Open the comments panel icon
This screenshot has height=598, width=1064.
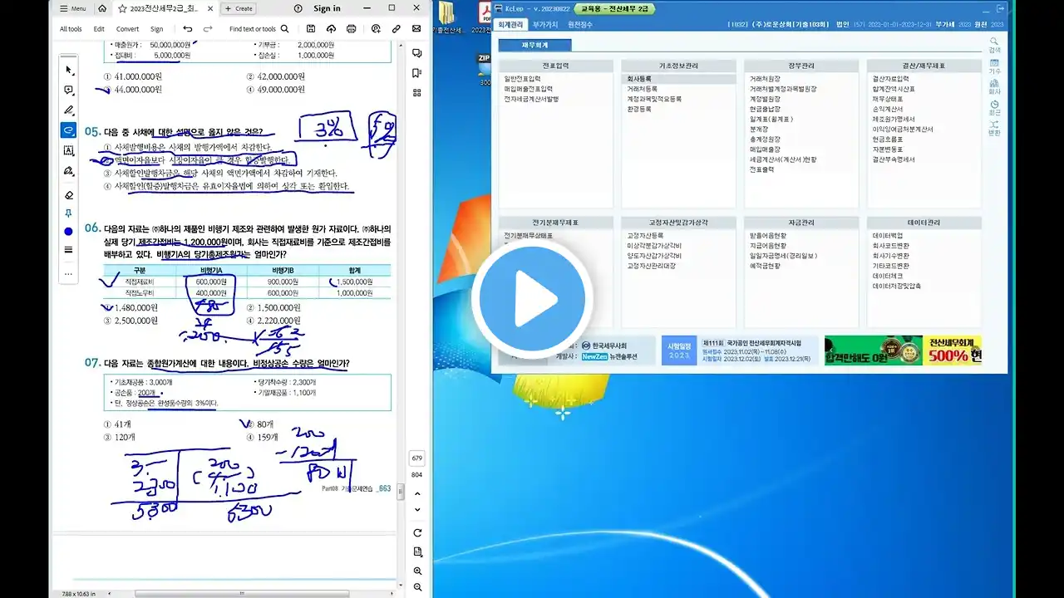coord(417,53)
